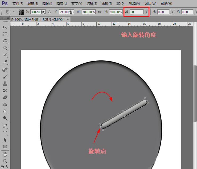Click the Y position field 290.00
The height and width of the screenshot is (169, 197).
tap(66, 12)
